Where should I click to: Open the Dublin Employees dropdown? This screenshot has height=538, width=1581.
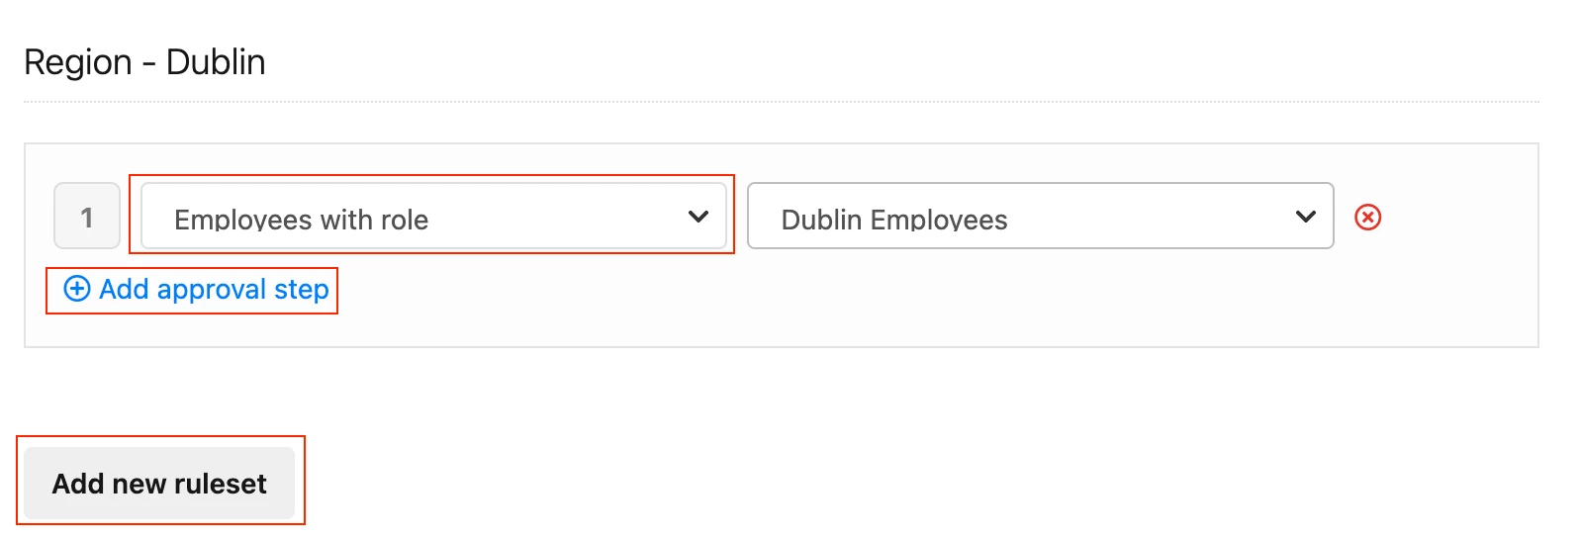click(x=1040, y=216)
